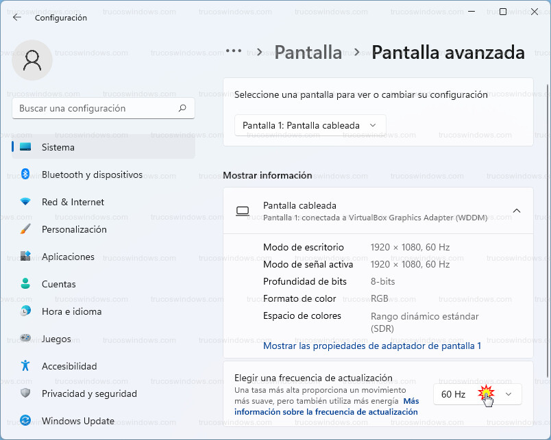Select Sistema in the sidebar
Viewport: 551px width, 440px height.
pyautogui.click(x=58, y=147)
